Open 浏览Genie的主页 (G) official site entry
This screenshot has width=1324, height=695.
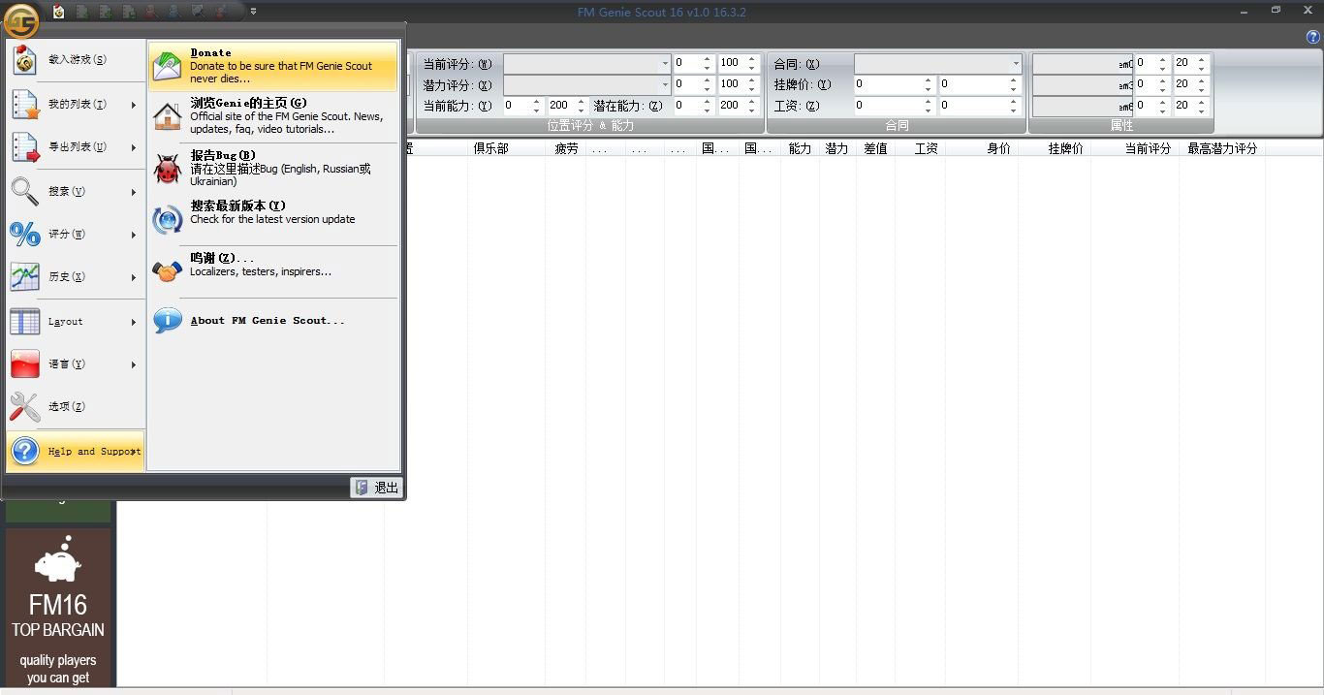[273, 116]
